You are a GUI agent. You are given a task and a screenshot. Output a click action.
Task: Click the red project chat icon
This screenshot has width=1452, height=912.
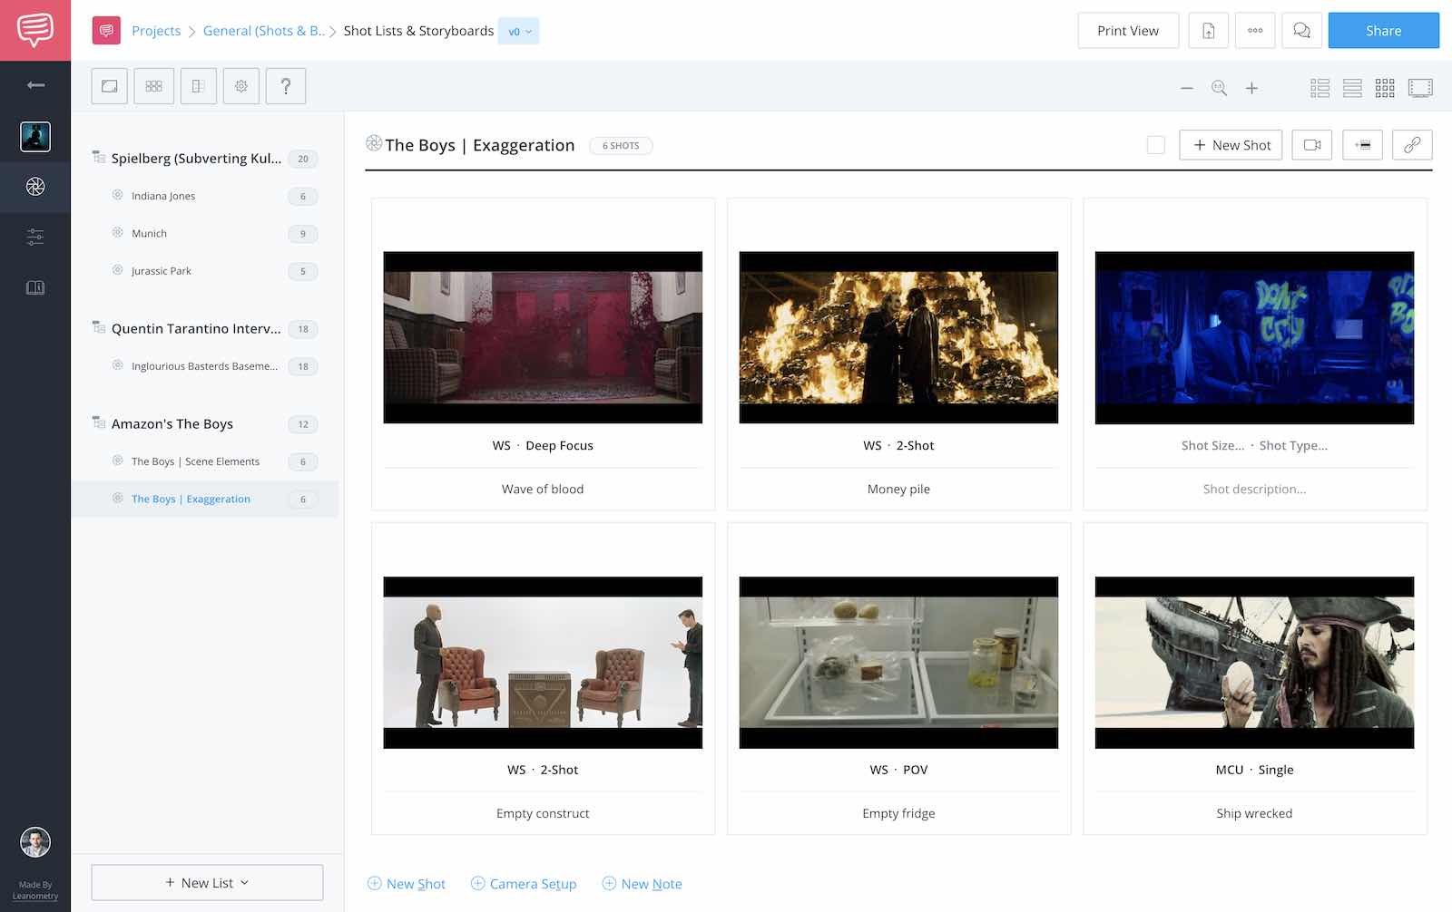tap(106, 31)
